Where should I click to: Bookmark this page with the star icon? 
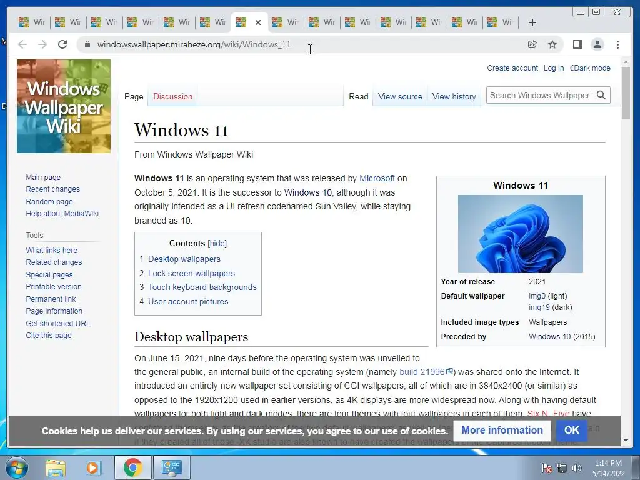coord(552,44)
